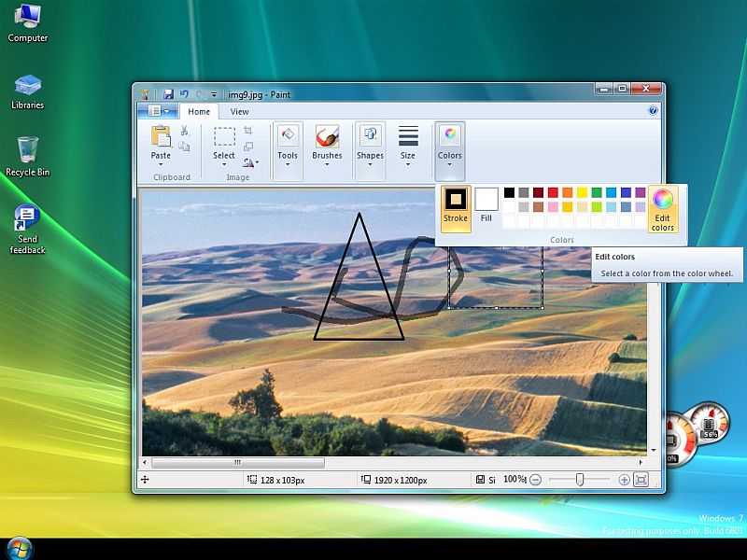Image resolution: width=747 pixels, height=560 pixels.
Task: Open the Size line thickness menu
Action: (x=408, y=147)
